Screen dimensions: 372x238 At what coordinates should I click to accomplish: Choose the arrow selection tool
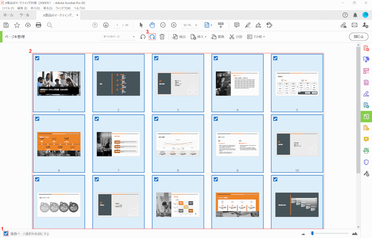(x=141, y=25)
